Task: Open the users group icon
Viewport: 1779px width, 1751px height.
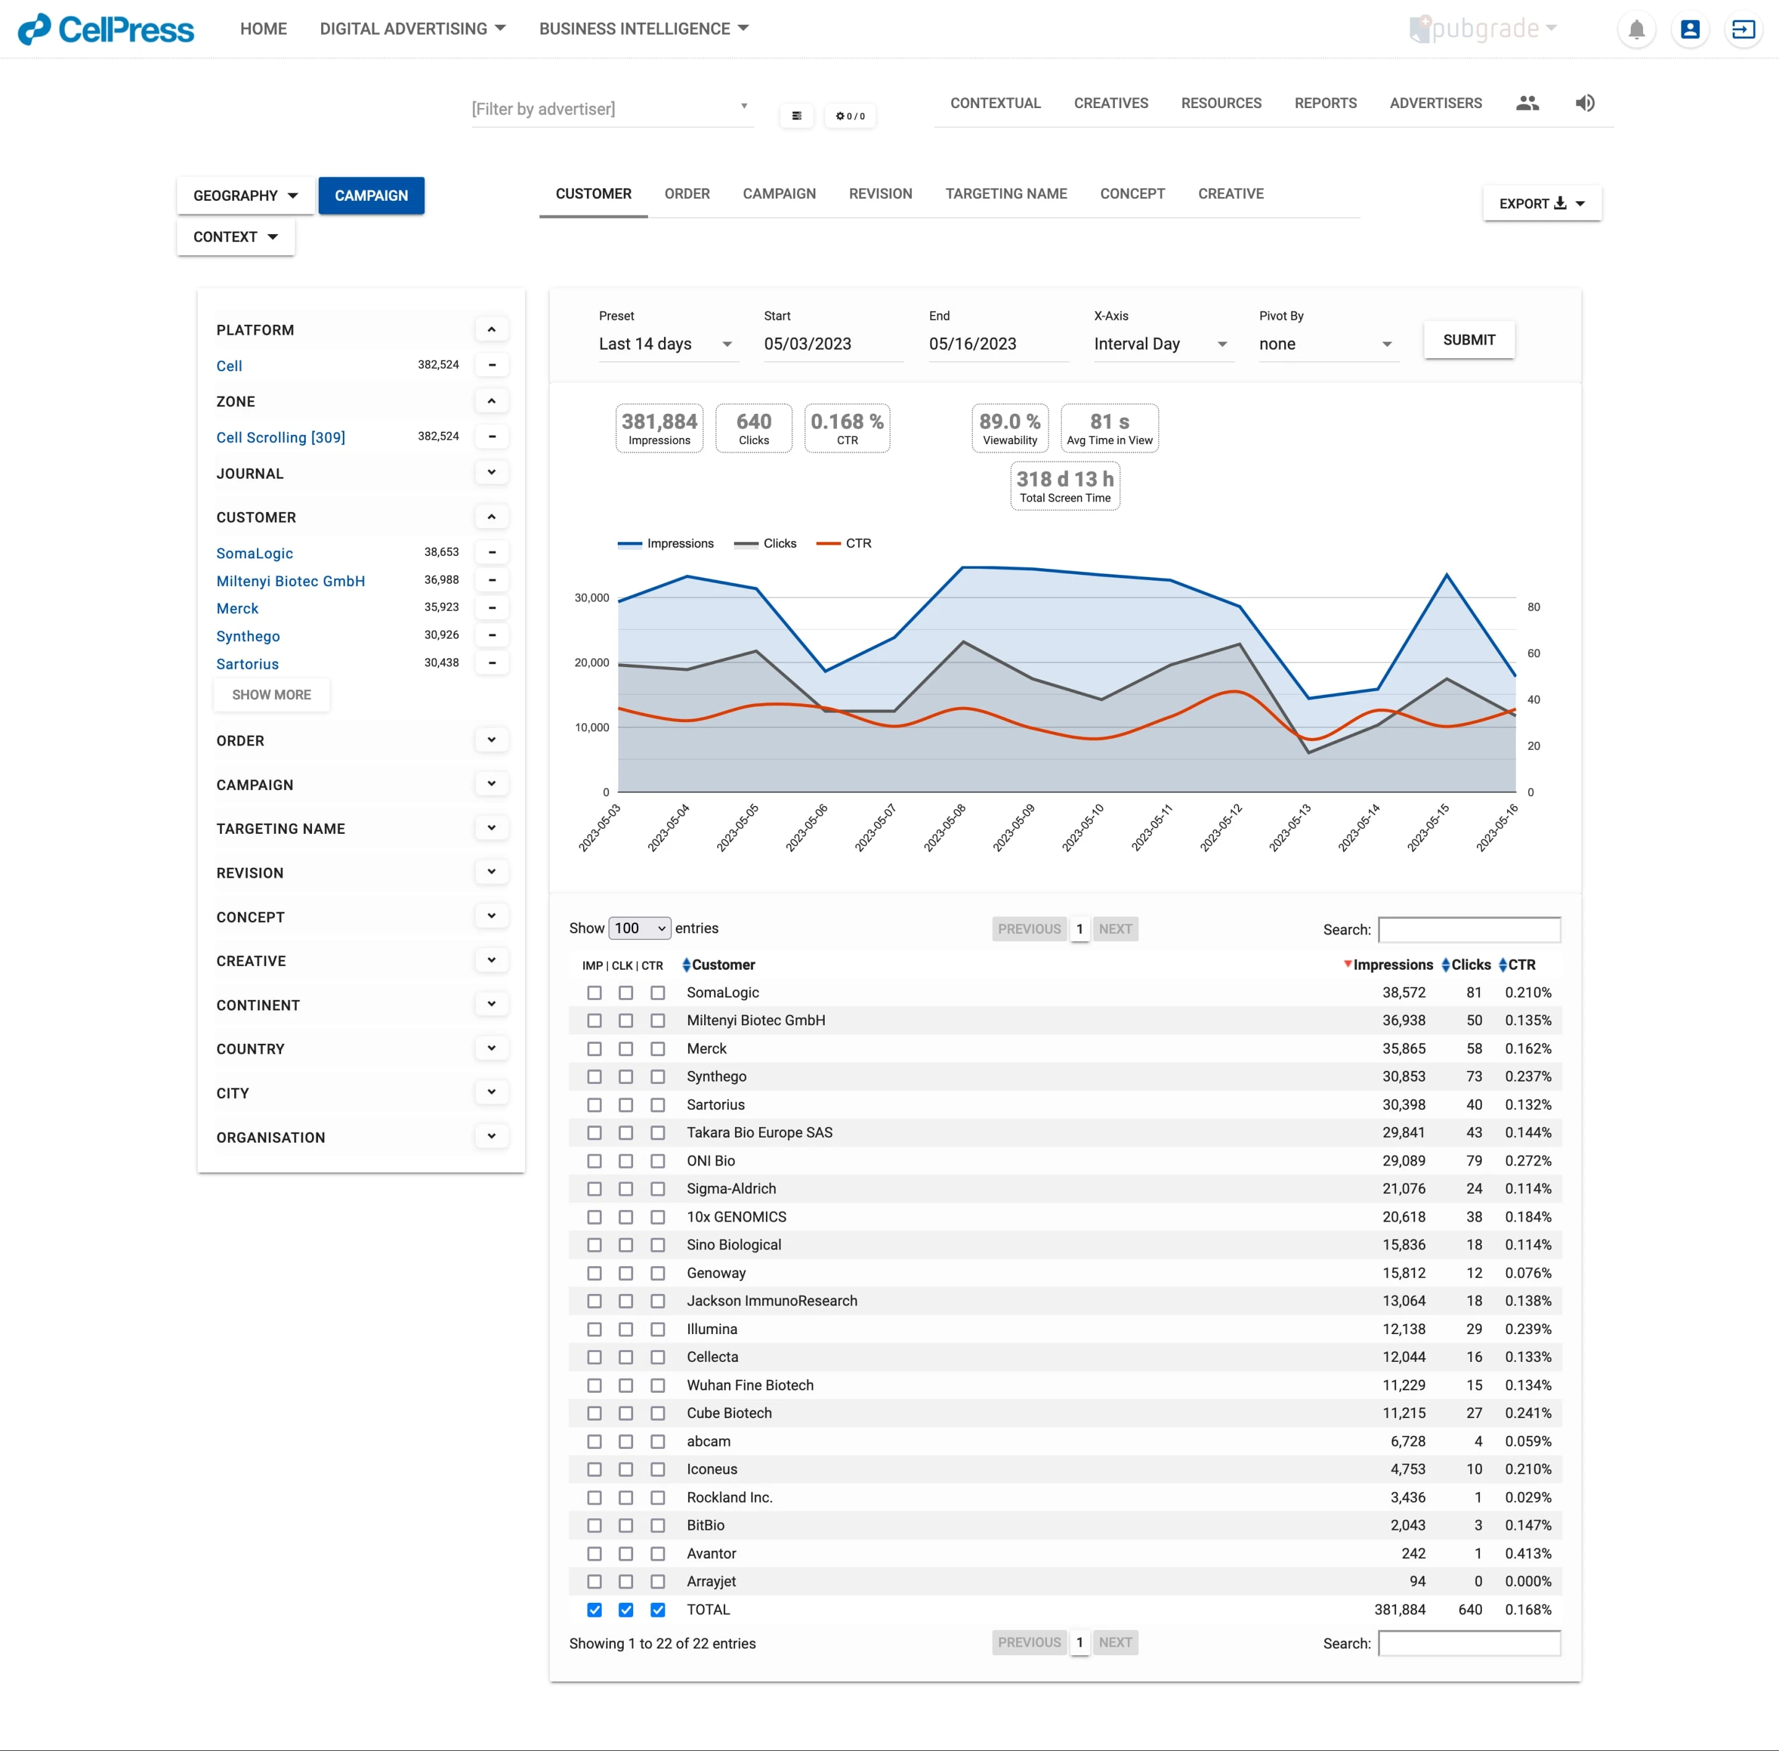Action: point(1528,103)
